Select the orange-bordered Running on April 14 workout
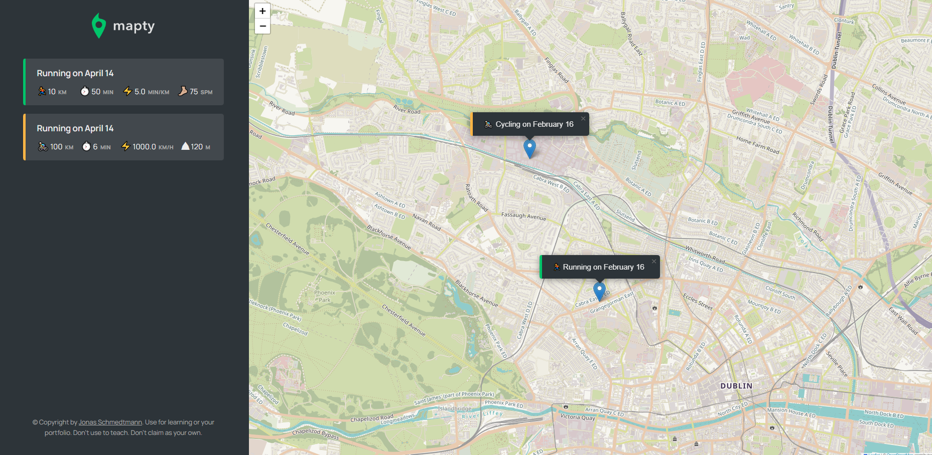This screenshot has height=455, width=932. point(123,137)
